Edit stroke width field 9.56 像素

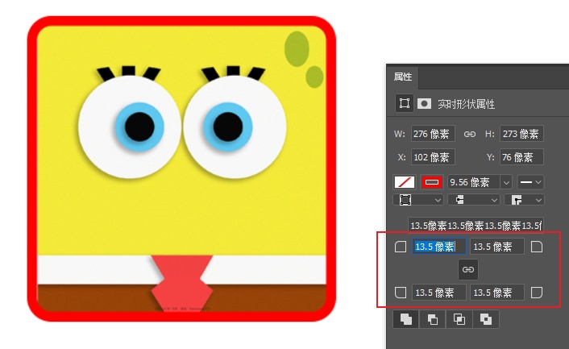point(473,182)
